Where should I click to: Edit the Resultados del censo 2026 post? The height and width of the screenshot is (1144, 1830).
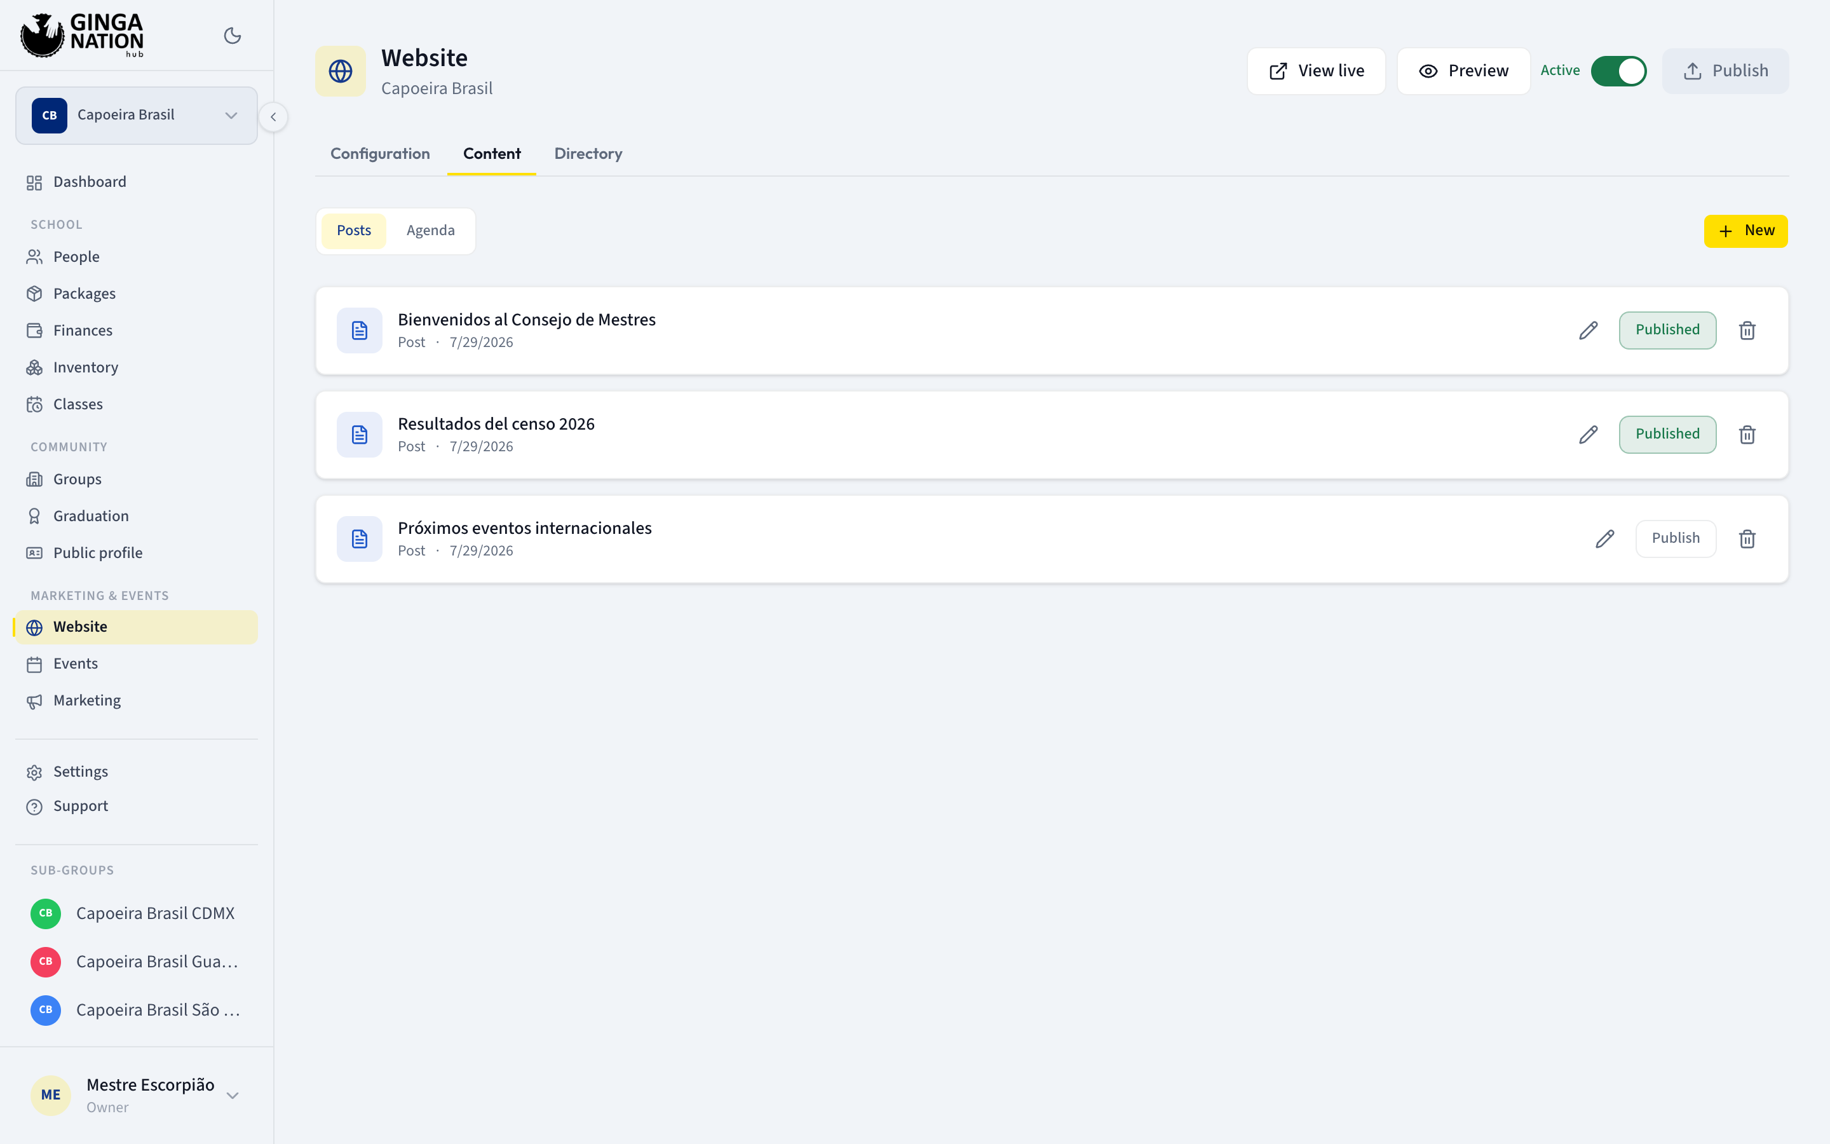click(1588, 434)
